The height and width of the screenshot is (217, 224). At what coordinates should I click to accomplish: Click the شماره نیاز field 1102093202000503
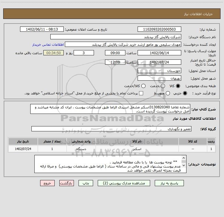(x=159, y=29)
